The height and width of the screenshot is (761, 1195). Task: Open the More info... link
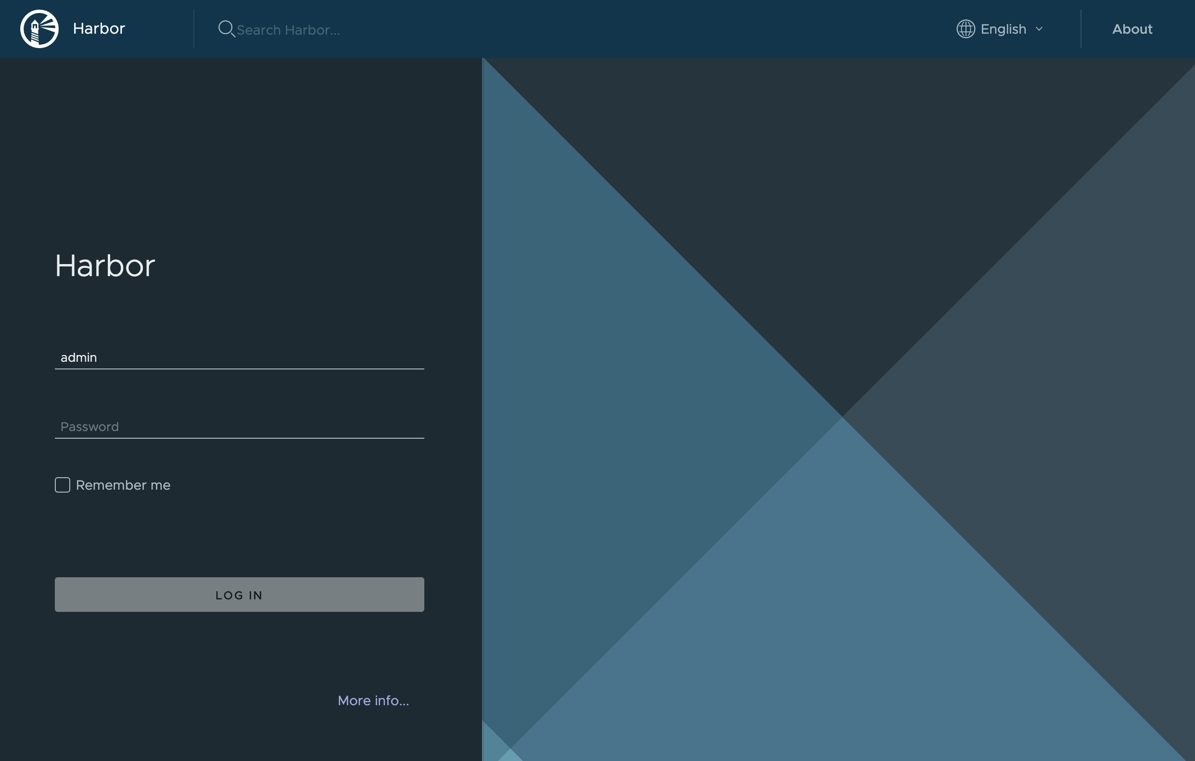coord(373,700)
